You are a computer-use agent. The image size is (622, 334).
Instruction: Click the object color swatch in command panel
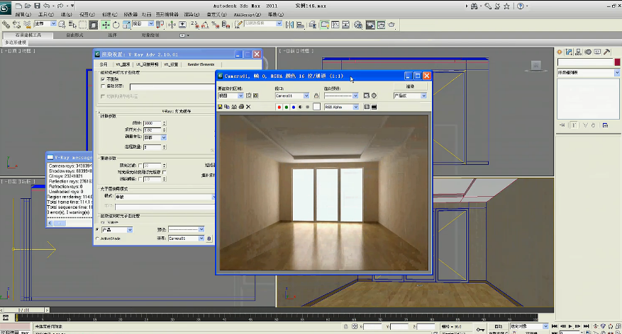pyautogui.click(x=616, y=62)
